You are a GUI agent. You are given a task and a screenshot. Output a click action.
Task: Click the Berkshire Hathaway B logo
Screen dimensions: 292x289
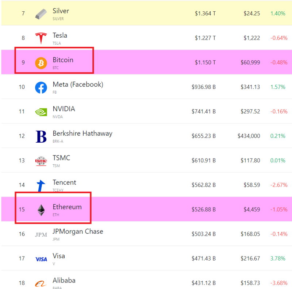click(41, 136)
